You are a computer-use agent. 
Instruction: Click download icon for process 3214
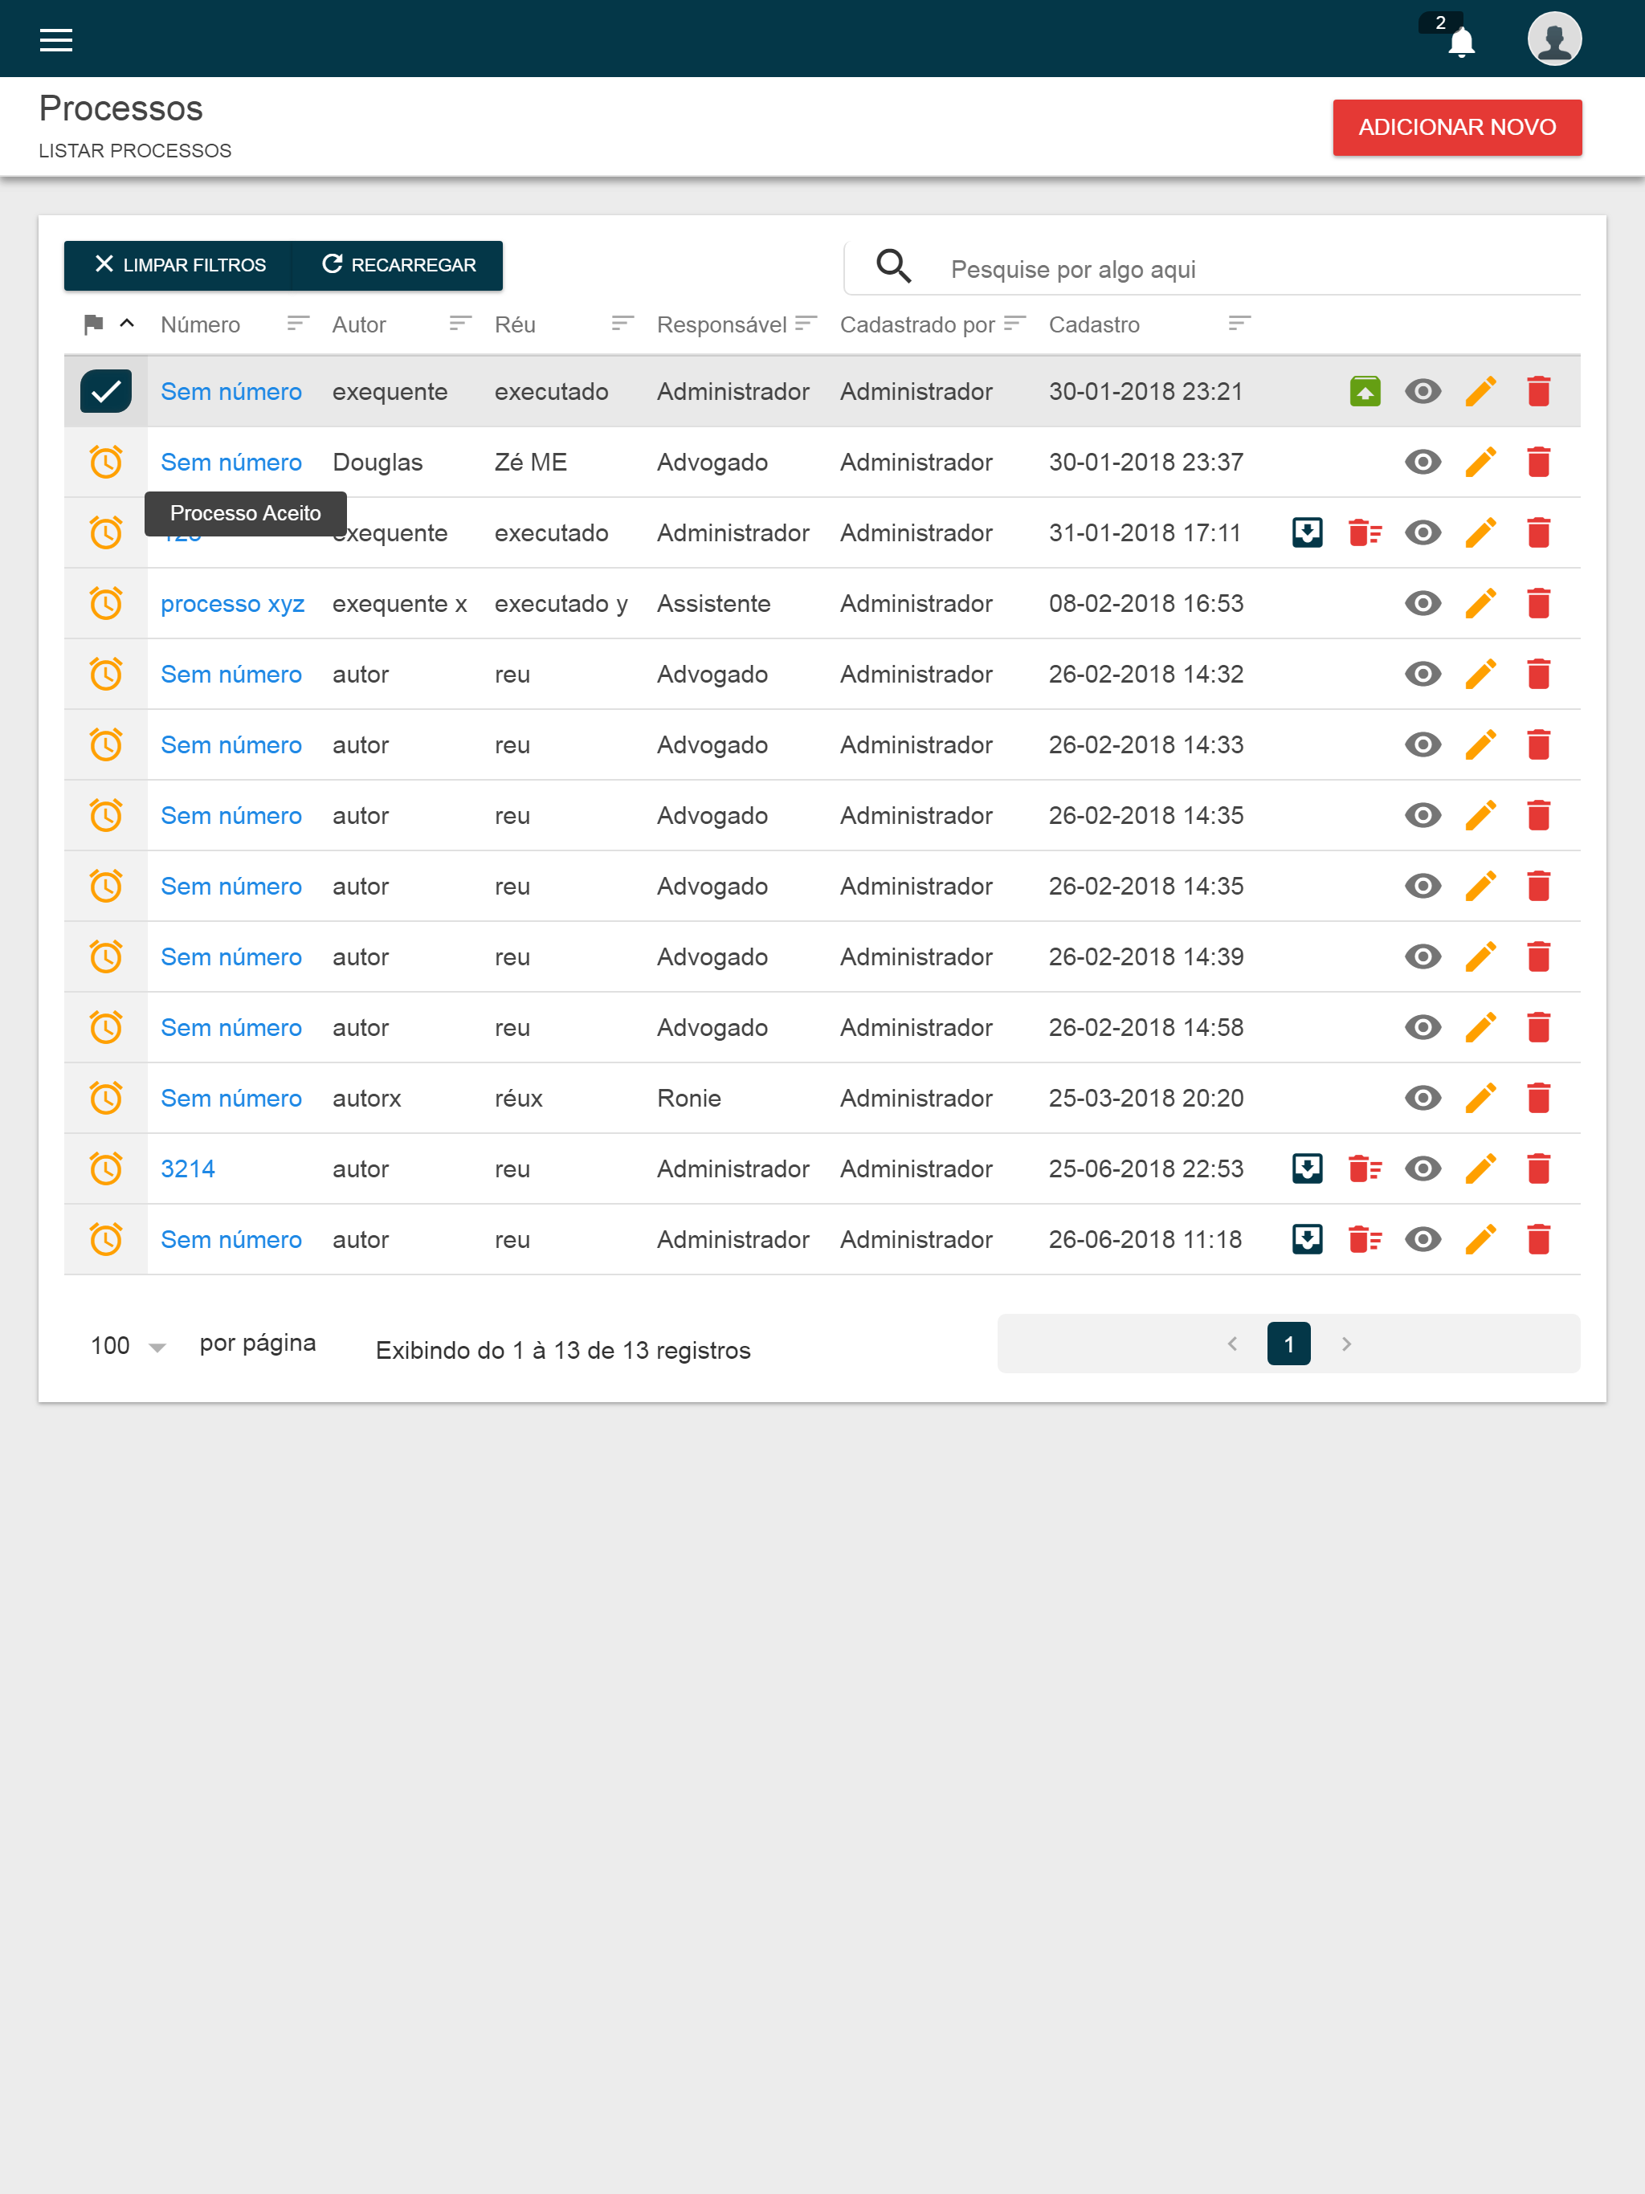(x=1307, y=1169)
